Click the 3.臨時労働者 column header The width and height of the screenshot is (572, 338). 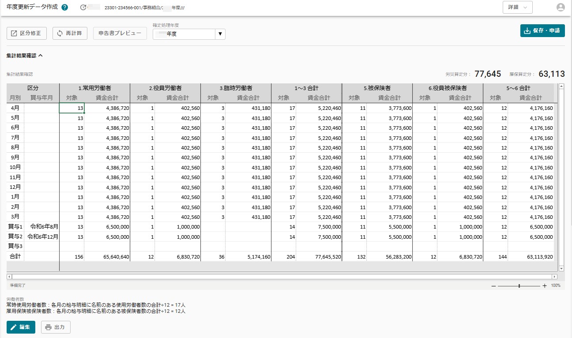[236, 88]
